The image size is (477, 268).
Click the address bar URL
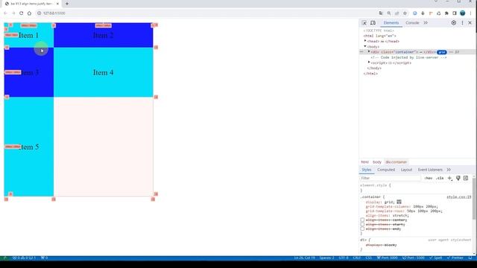coord(54,13)
